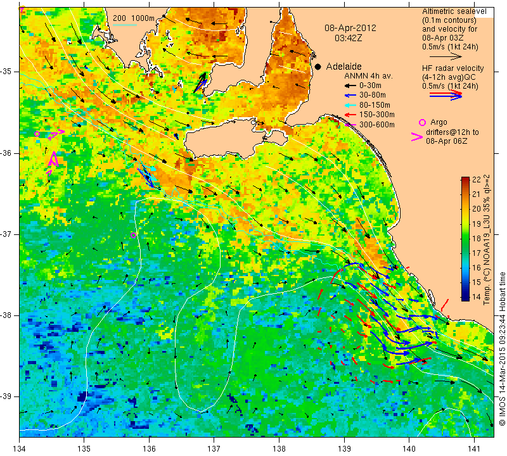Click the altimetric velocity scale arrow
507x456 pixels.
[446, 57]
